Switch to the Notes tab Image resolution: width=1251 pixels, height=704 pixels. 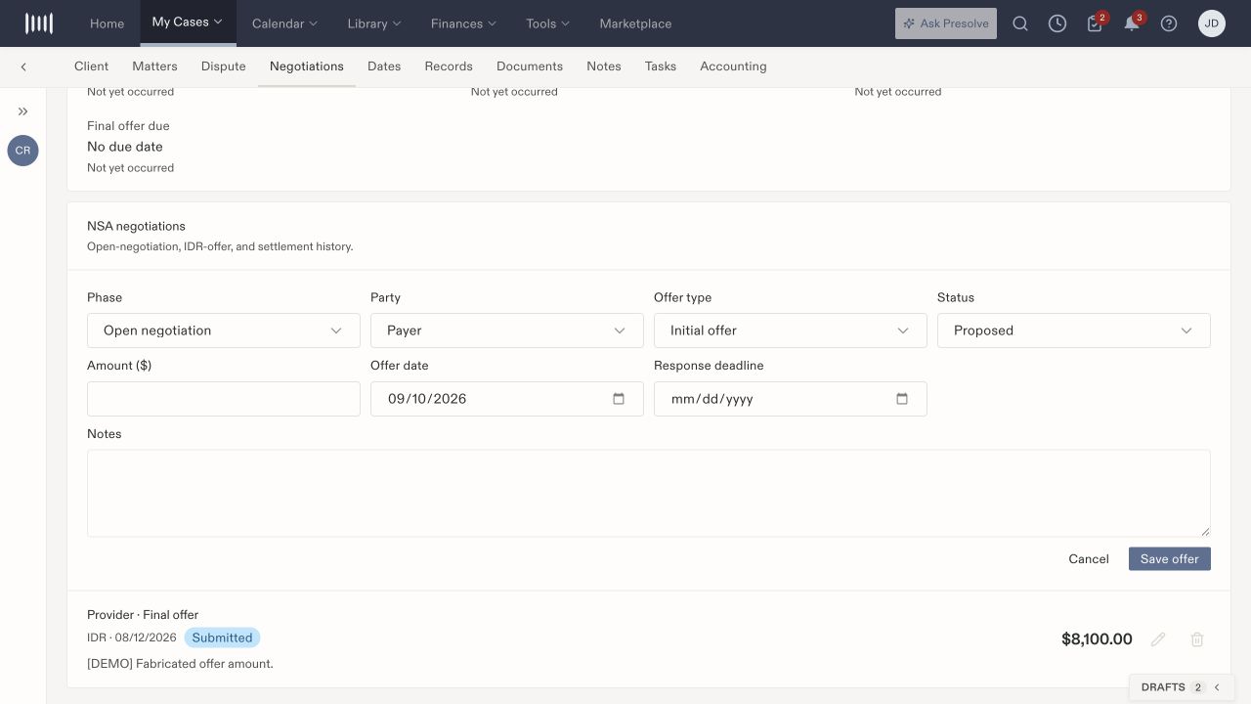click(604, 66)
